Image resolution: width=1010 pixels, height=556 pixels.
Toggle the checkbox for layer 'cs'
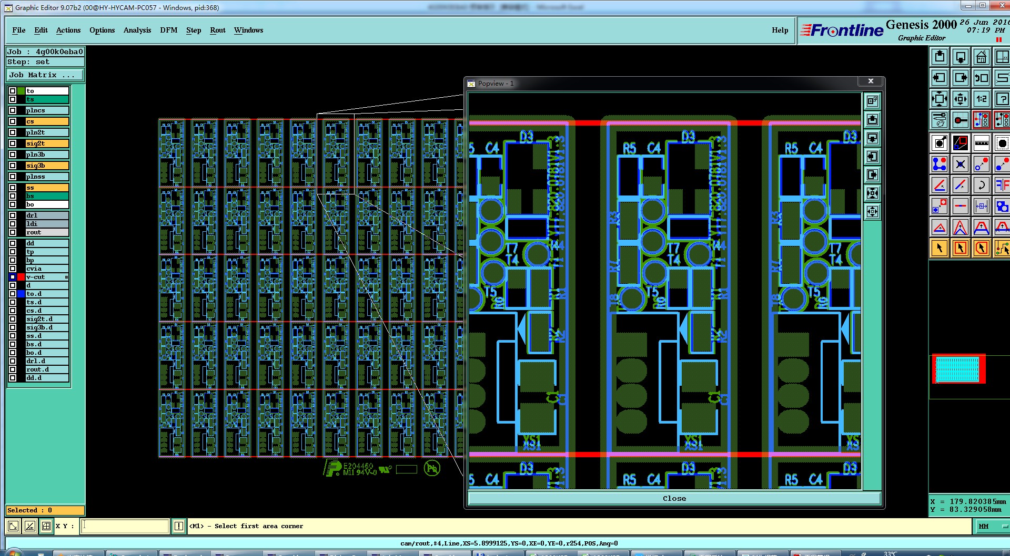tap(13, 121)
